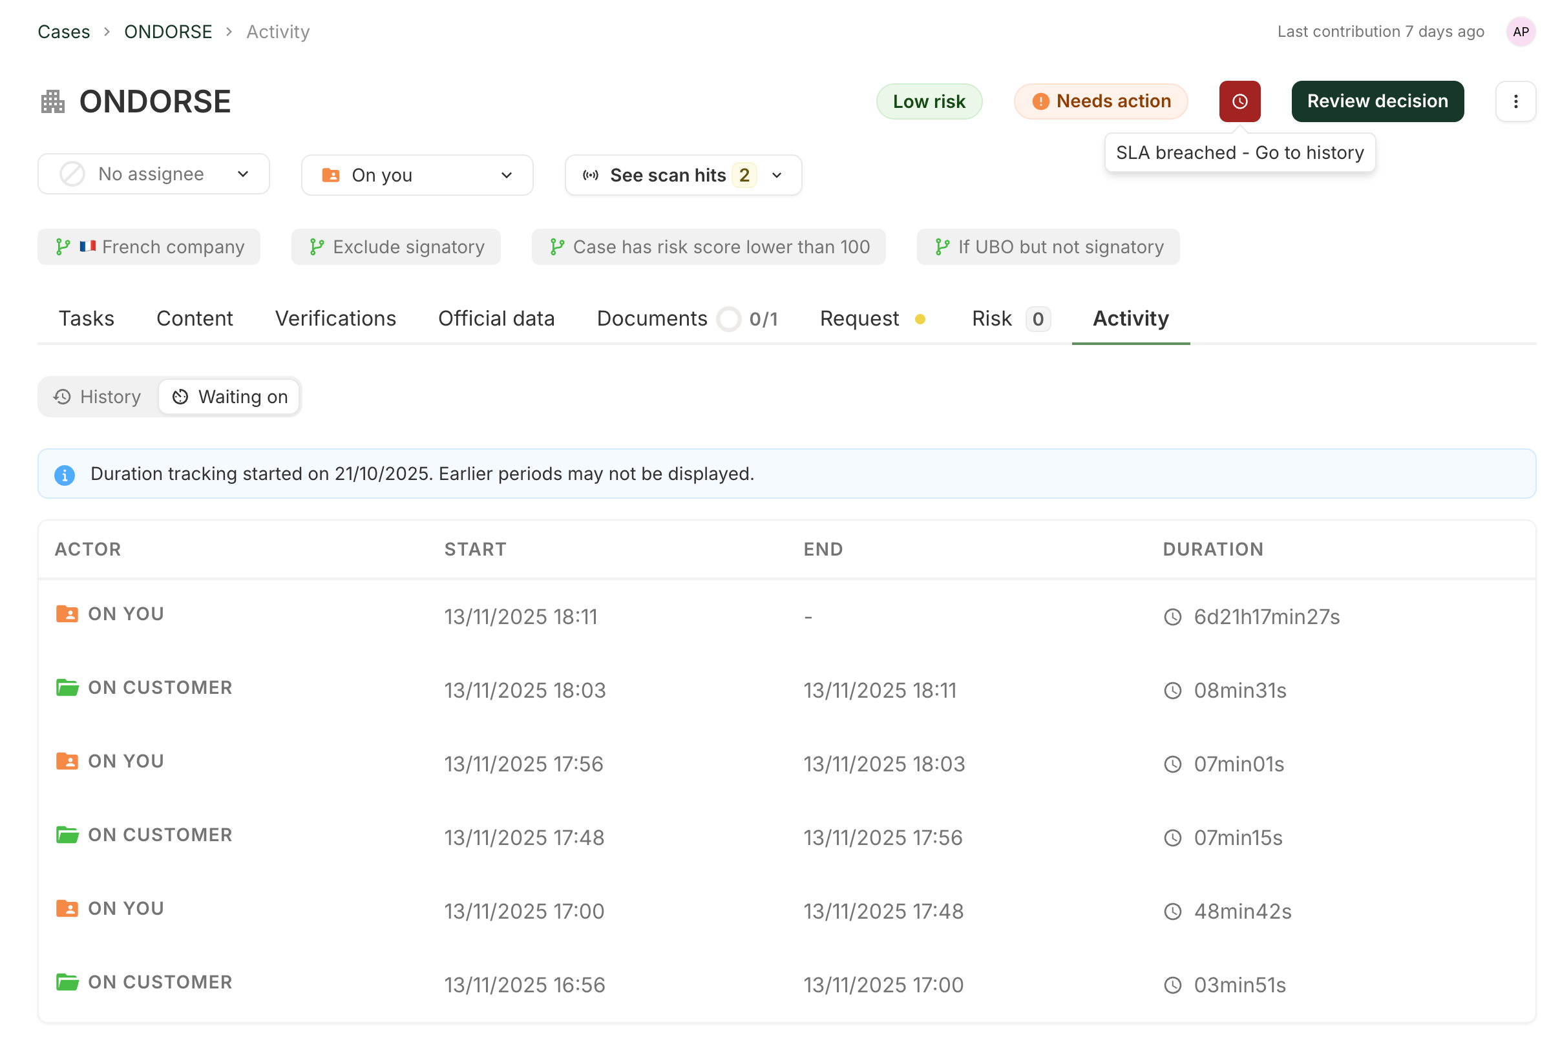Open the Official data tab
This screenshot has width=1560, height=1044.
click(x=496, y=318)
